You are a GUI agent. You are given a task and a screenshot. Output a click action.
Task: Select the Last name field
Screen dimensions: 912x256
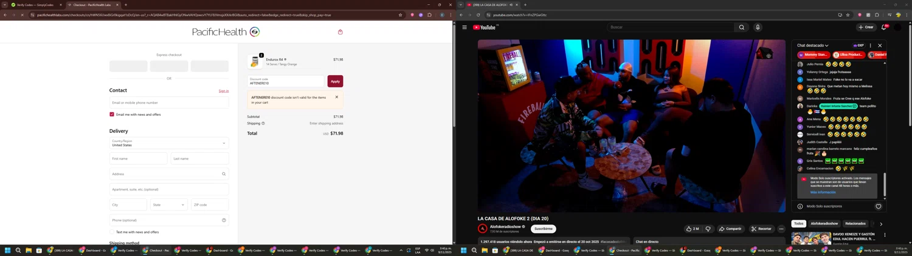coord(200,158)
